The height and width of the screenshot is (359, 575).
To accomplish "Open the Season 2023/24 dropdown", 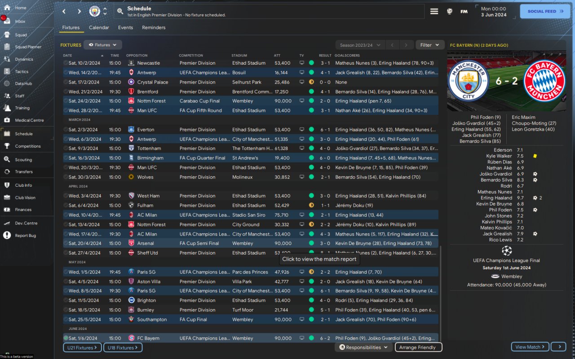I will tap(360, 45).
